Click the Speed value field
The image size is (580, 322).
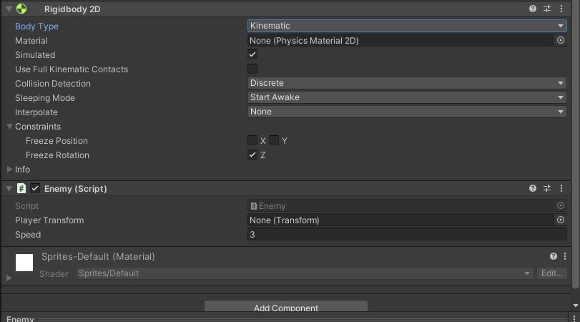tap(407, 234)
